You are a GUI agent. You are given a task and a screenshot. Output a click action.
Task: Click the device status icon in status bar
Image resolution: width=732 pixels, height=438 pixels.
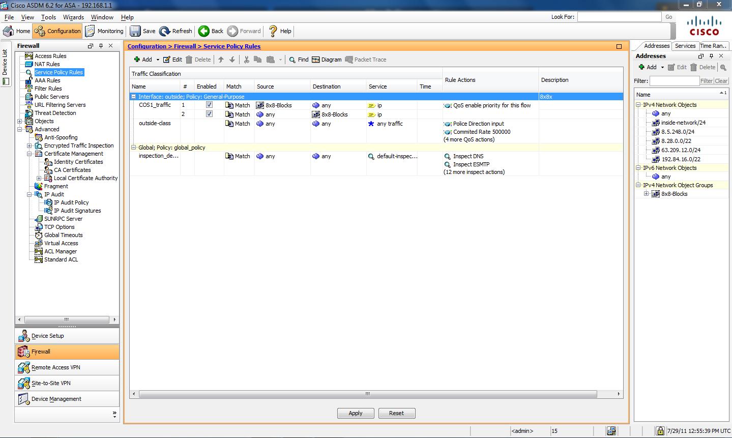(611, 431)
